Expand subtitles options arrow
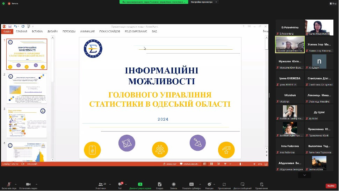339x191 pixels. tap(200, 184)
